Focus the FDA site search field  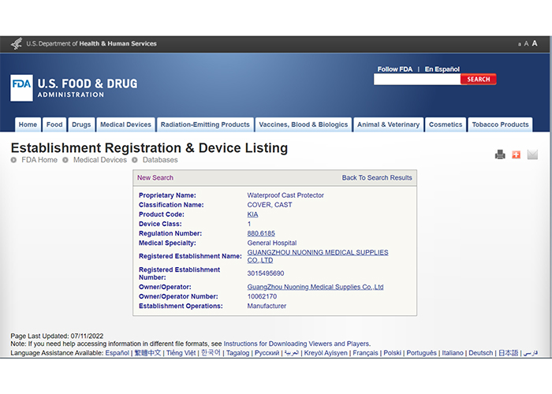[417, 80]
